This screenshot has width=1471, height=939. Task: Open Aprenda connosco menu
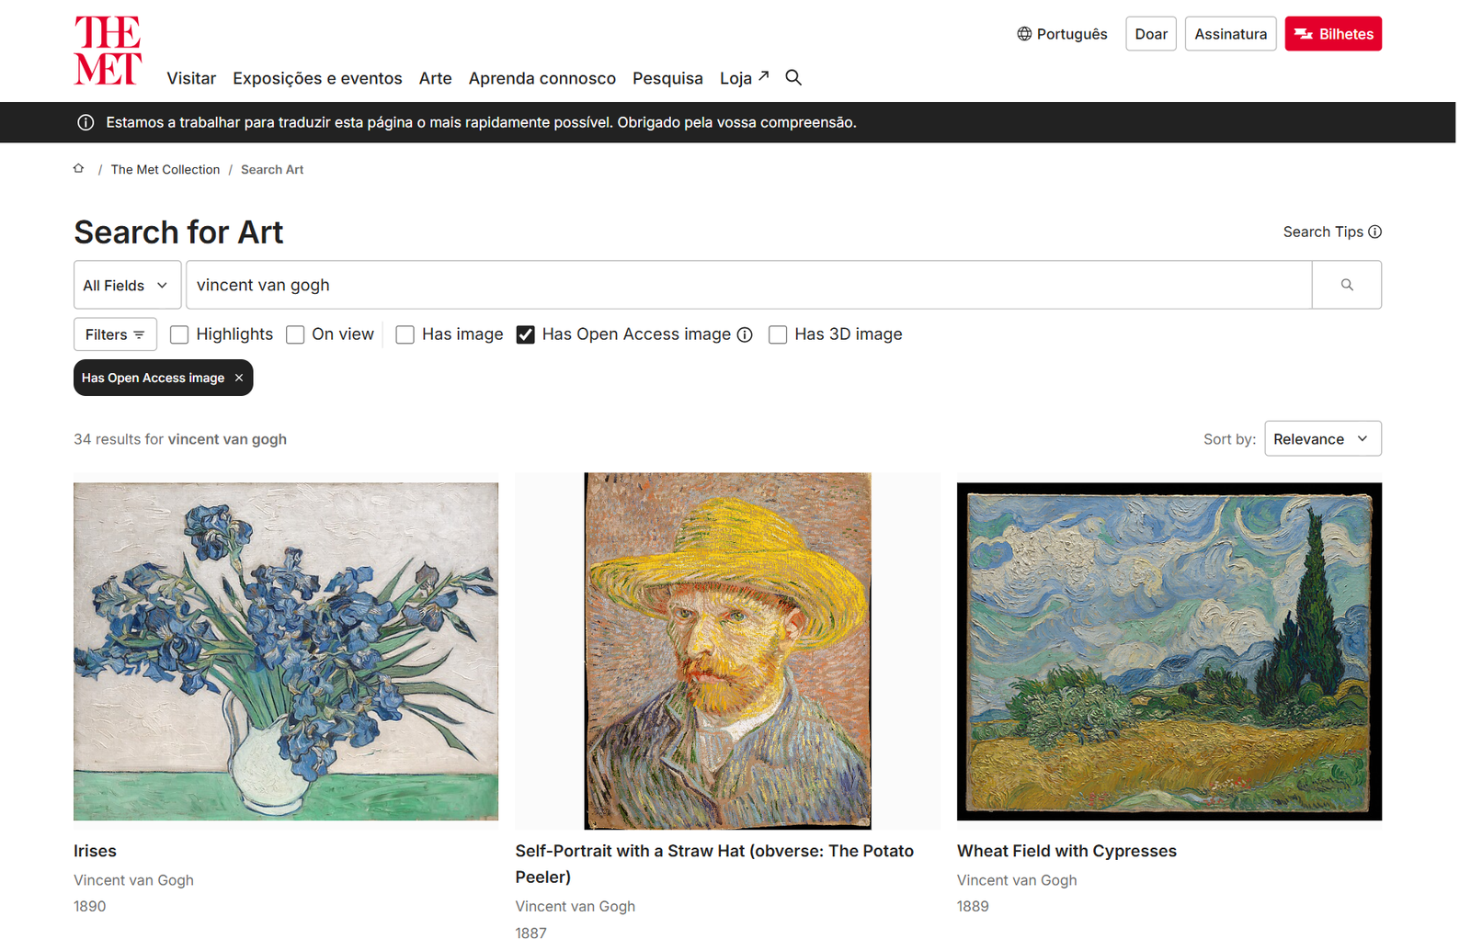(542, 78)
